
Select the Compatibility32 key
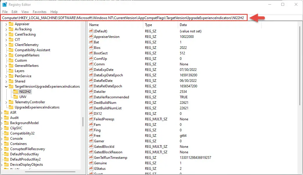(x=22, y=133)
